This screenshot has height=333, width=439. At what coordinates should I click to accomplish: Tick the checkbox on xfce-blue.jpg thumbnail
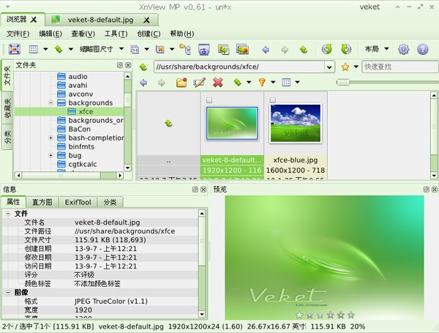(x=272, y=100)
